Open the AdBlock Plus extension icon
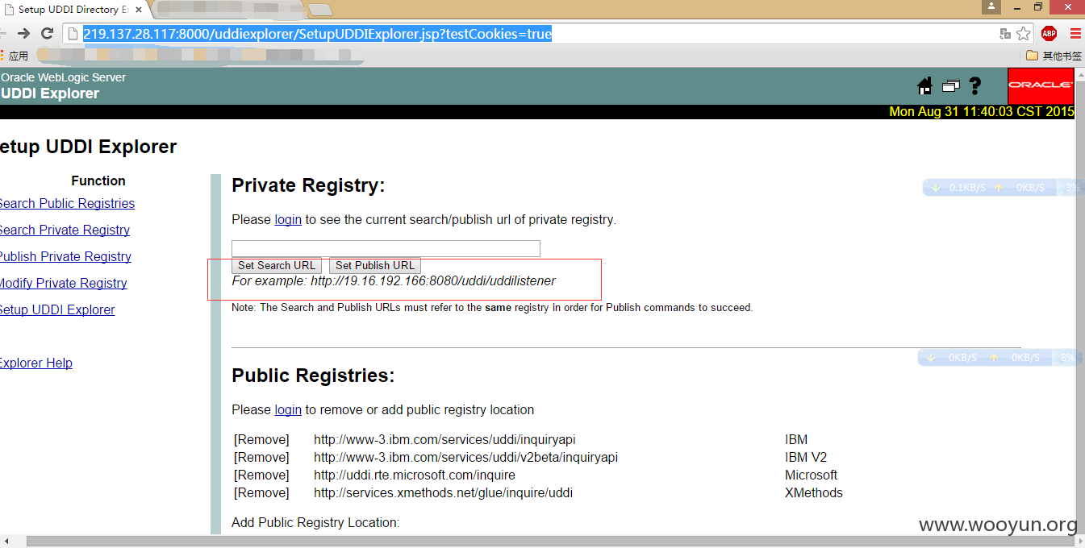1085x548 pixels. 1049,34
